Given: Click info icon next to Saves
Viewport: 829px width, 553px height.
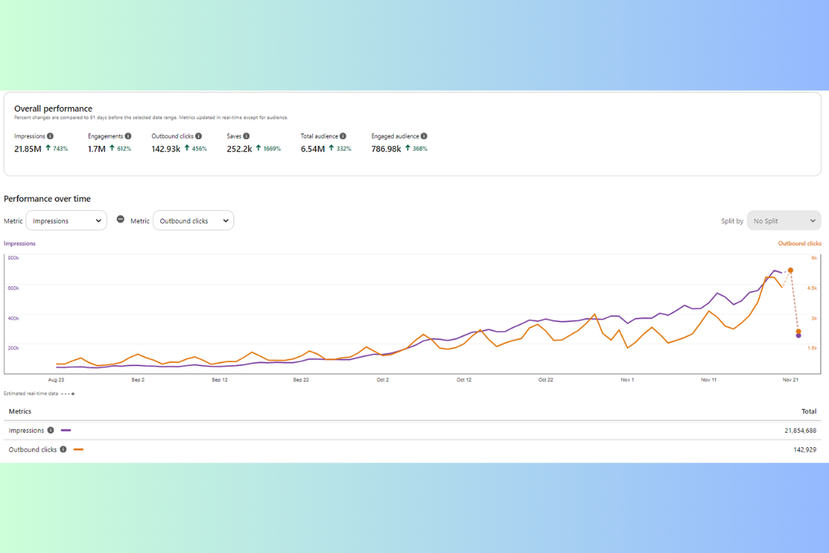Looking at the screenshot, I should pos(247,136).
